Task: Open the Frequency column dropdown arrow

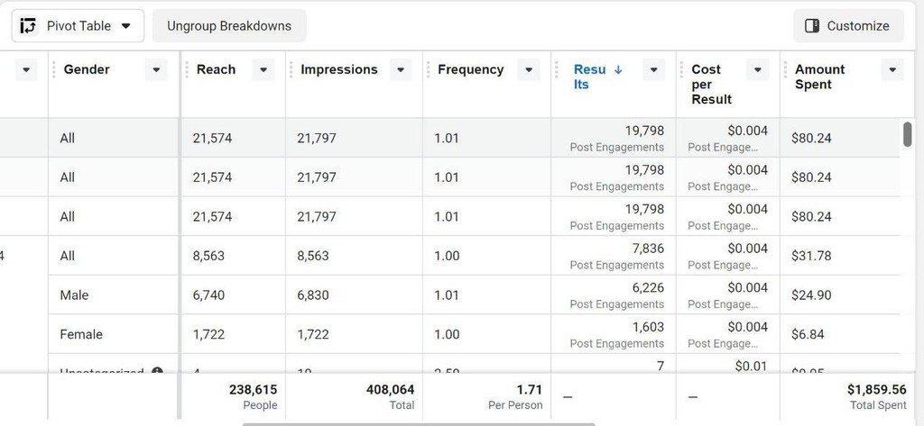Action: pyautogui.click(x=529, y=69)
